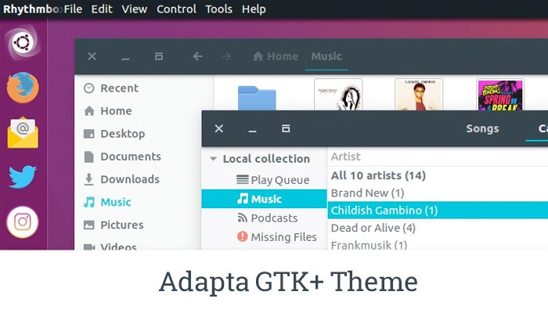Select Home in the path bar
Screen dimensions: 548x313
pos(276,56)
